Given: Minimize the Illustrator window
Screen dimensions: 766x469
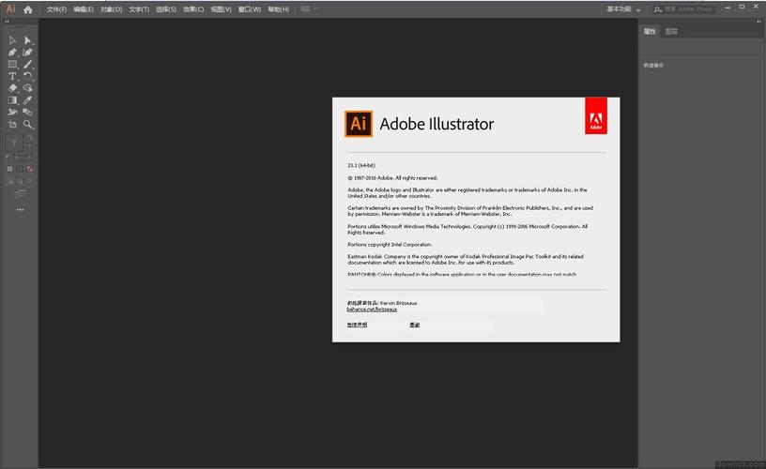Looking at the screenshot, I should click(728, 7).
